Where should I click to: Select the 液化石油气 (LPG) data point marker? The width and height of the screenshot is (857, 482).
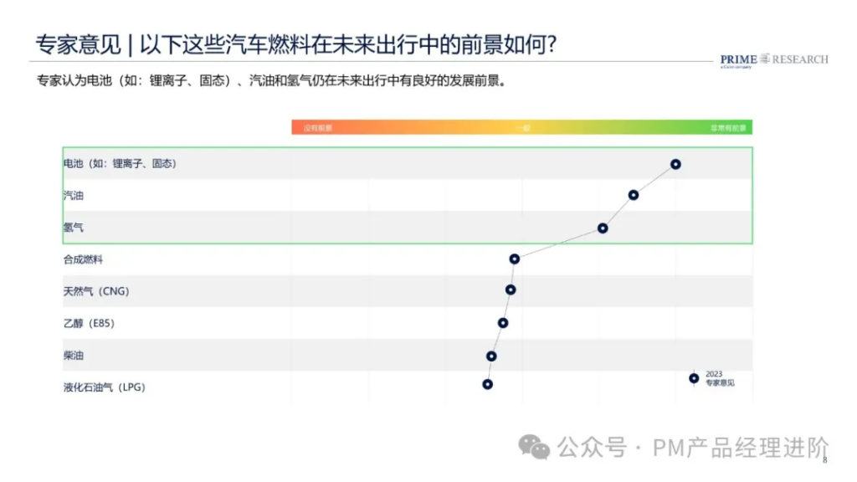pos(488,384)
